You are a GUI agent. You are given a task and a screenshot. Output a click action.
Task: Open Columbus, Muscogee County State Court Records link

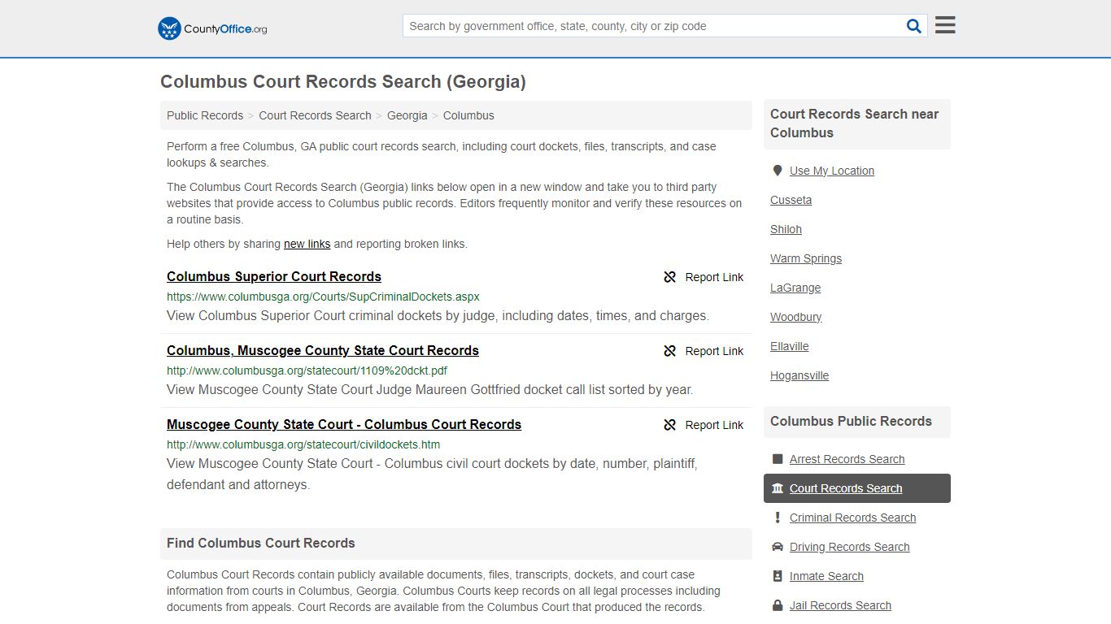coord(323,350)
